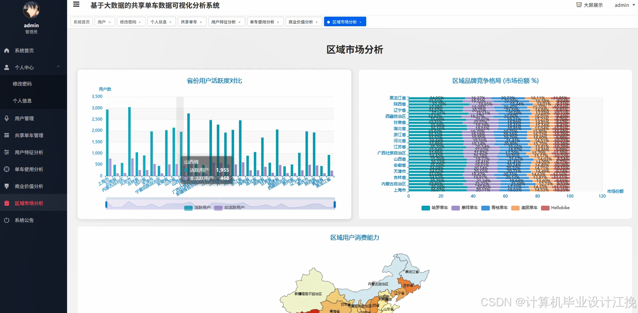Open the admin user dropdown
The width and height of the screenshot is (638, 313).
pyautogui.click(x=624, y=5)
